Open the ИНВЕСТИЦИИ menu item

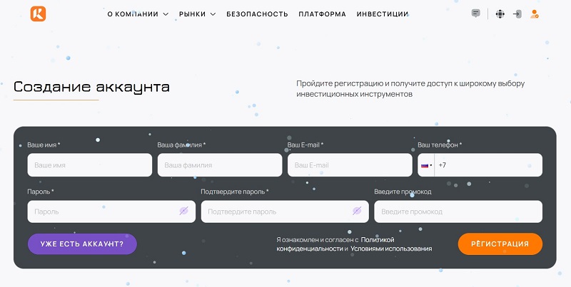(383, 14)
